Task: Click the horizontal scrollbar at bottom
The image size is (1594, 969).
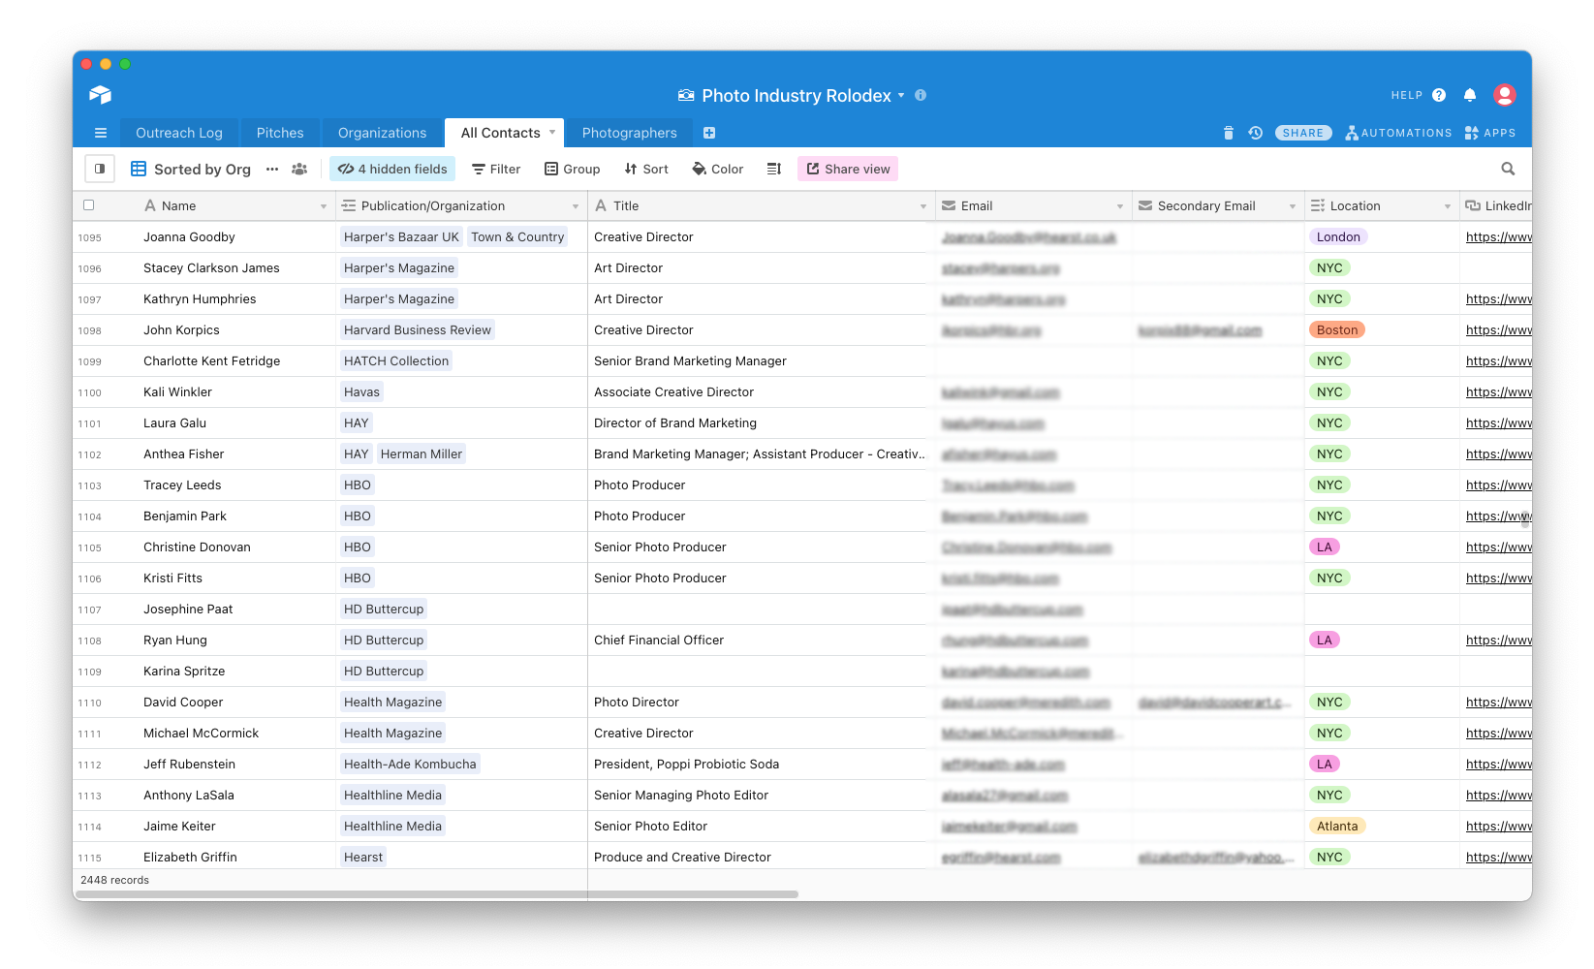Action: pyautogui.click(x=436, y=894)
